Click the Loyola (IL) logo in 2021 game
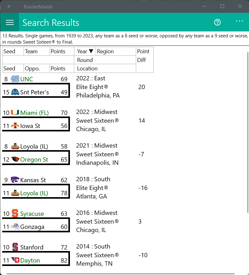Viewport: 249px width, 275px height. (15, 146)
